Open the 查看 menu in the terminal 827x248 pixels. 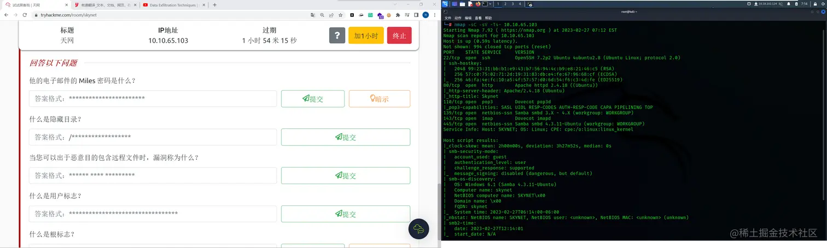point(478,18)
